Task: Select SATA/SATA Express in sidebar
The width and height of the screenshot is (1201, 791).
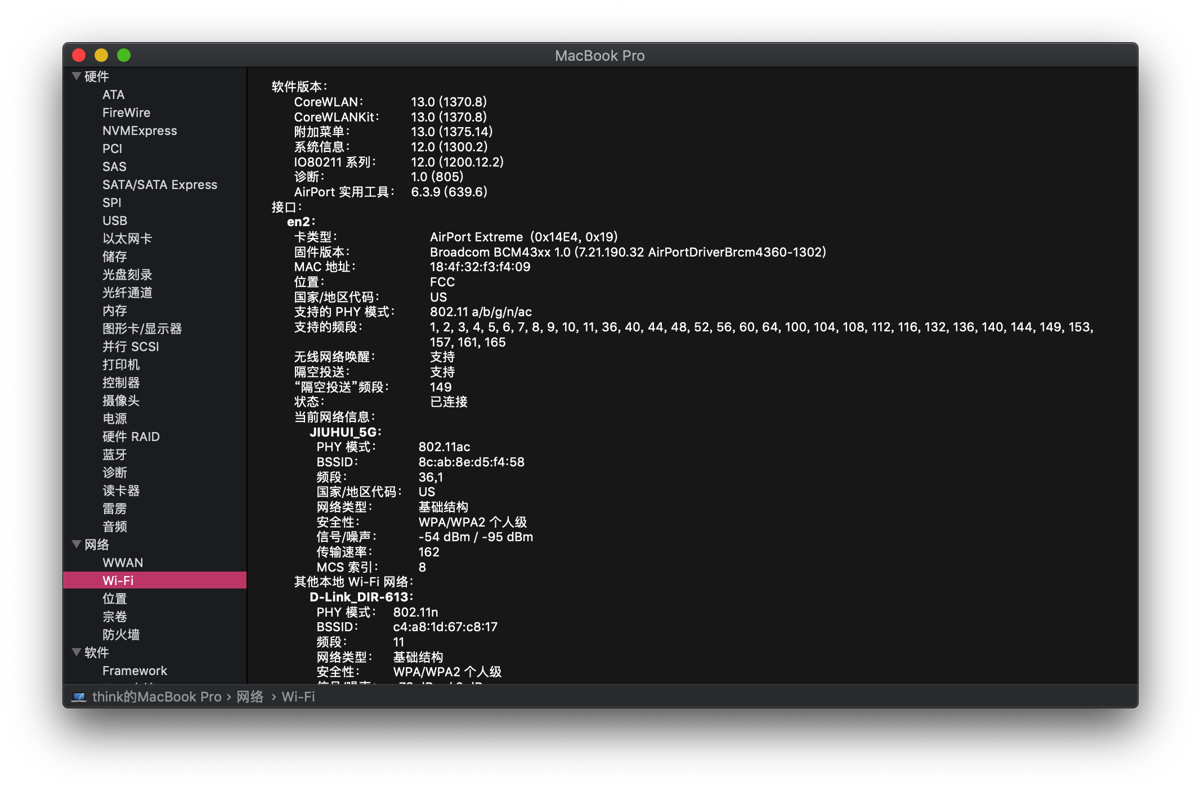Action: point(159,185)
